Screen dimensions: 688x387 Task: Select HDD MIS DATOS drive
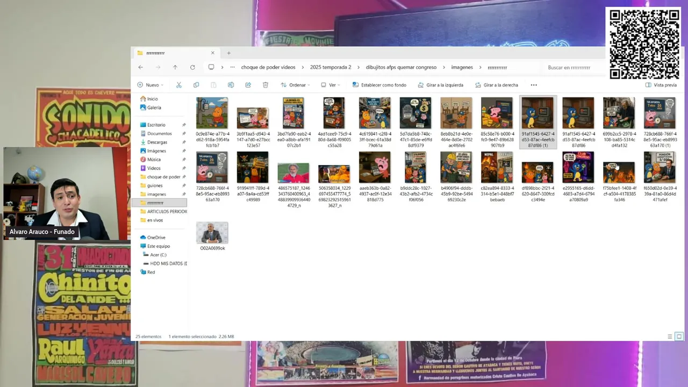tap(164, 263)
